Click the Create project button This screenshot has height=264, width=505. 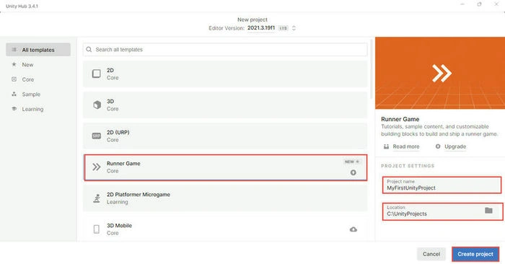[x=475, y=254]
